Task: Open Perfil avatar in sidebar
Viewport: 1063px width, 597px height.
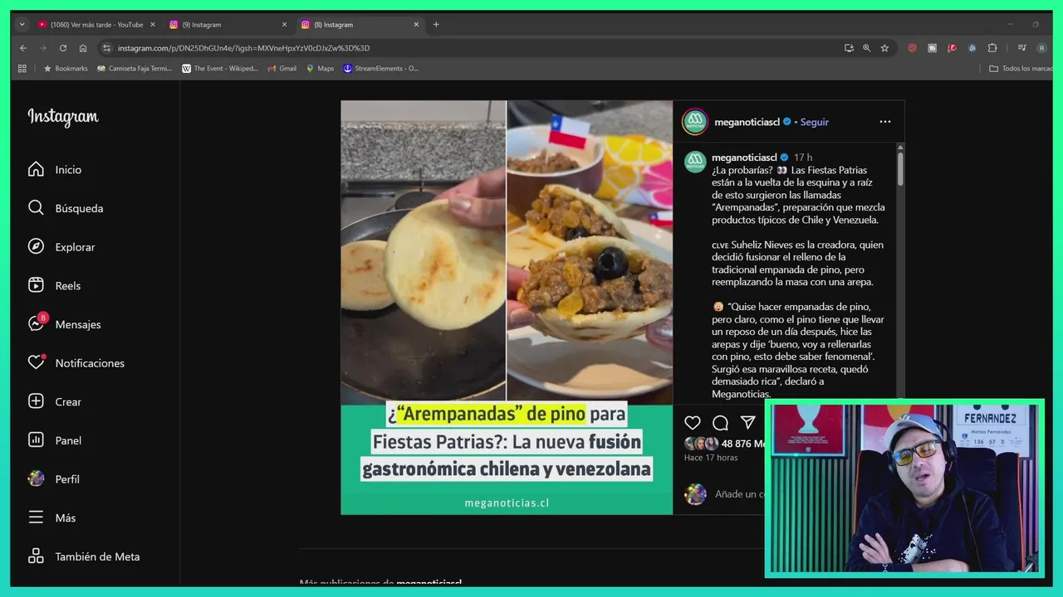Action: pyautogui.click(x=36, y=478)
